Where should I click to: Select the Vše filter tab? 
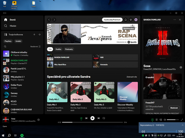50,49
